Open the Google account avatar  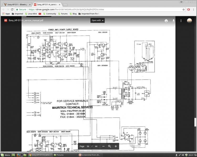pyautogui.click(x=189, y=21)
